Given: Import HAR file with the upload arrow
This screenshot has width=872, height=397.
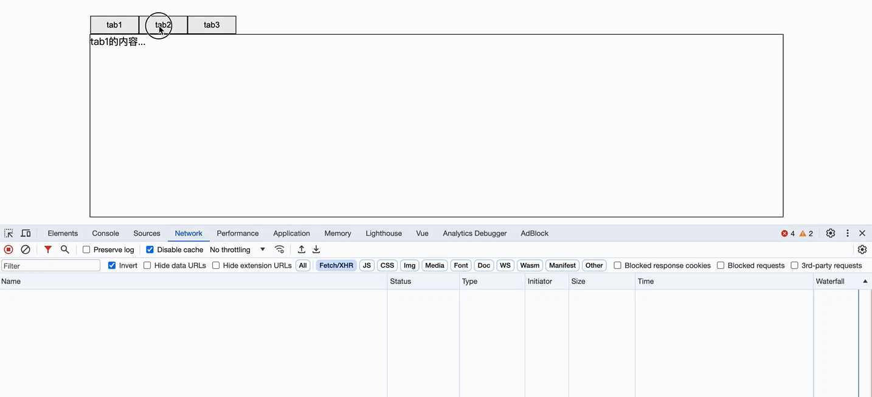Looking at the screenshot, I should coord(302,249).
